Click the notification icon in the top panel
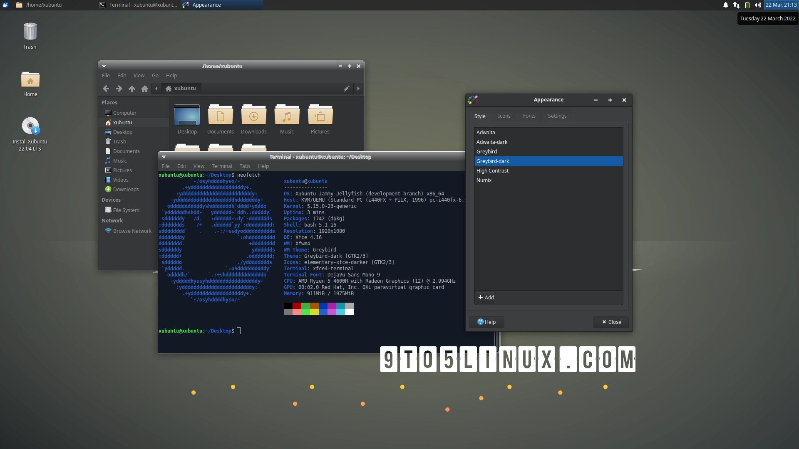Screen dimensions: 799x449 725,5
